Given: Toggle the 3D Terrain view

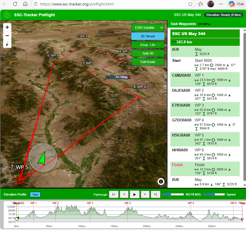Looking at the screenshot, I should [x=148, y=36].
